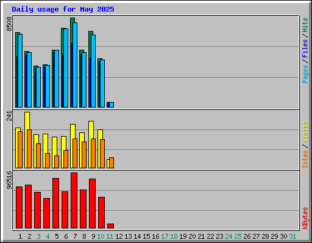This screenshot has height=243, width=312.
Task: Select green day 31 label
Action: click(292, 236)
